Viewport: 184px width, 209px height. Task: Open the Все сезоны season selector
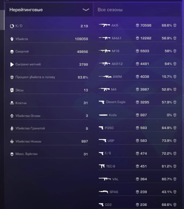(x=138, y=10)
